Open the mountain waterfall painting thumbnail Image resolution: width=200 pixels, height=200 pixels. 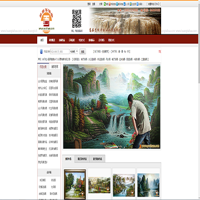(x=124, y=185)
